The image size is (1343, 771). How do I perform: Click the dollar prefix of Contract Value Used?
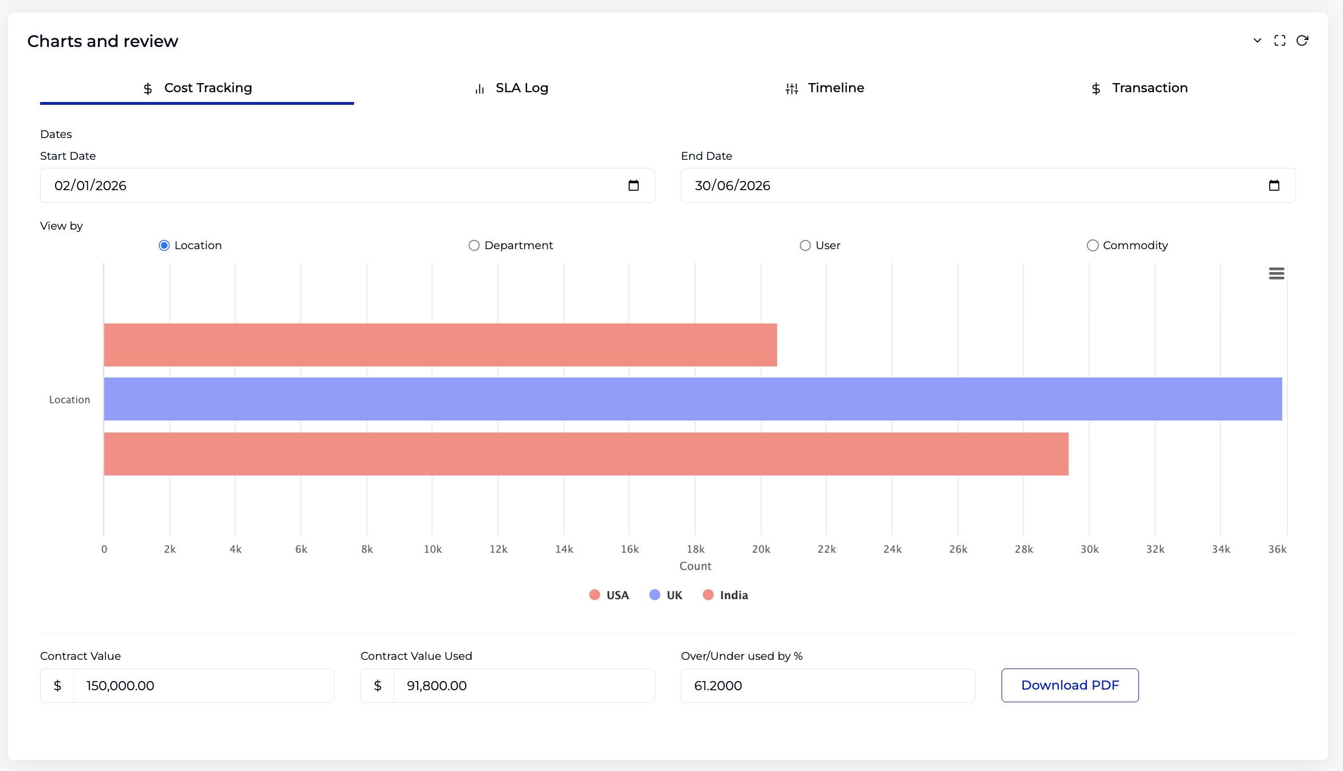[378, 686]
